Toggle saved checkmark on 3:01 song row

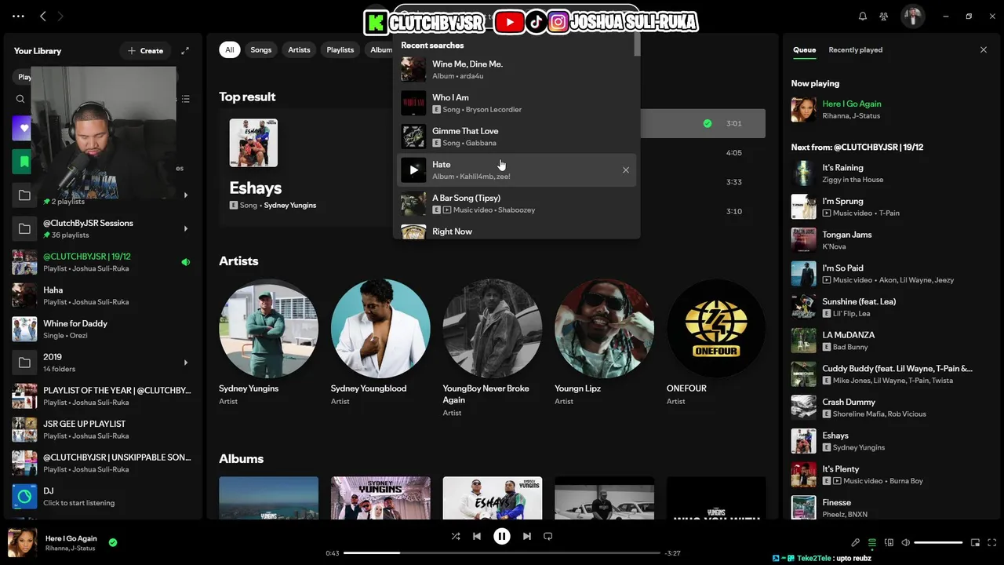(x=708, y=123)
